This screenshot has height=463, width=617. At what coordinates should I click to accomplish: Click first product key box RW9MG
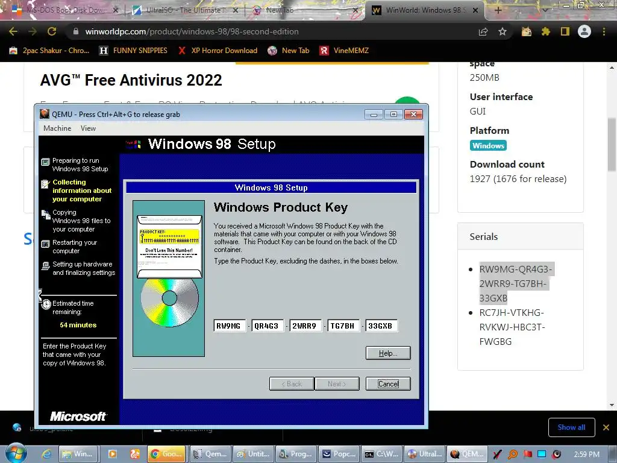tap(230, 326)
